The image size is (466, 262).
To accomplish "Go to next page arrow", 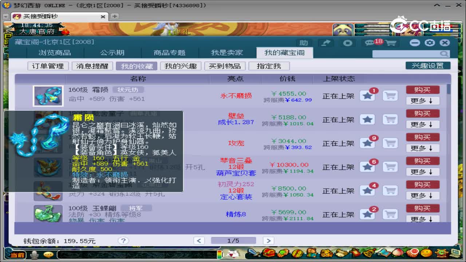I will [x=268, y=241].
